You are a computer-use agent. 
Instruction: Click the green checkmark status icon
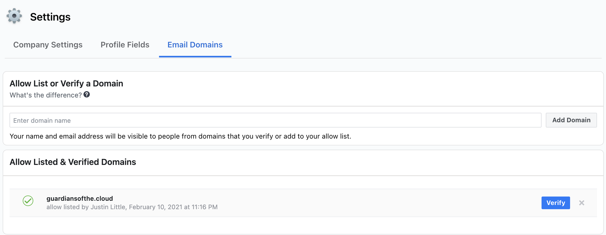pyautogui.click(x=28, y=201)
